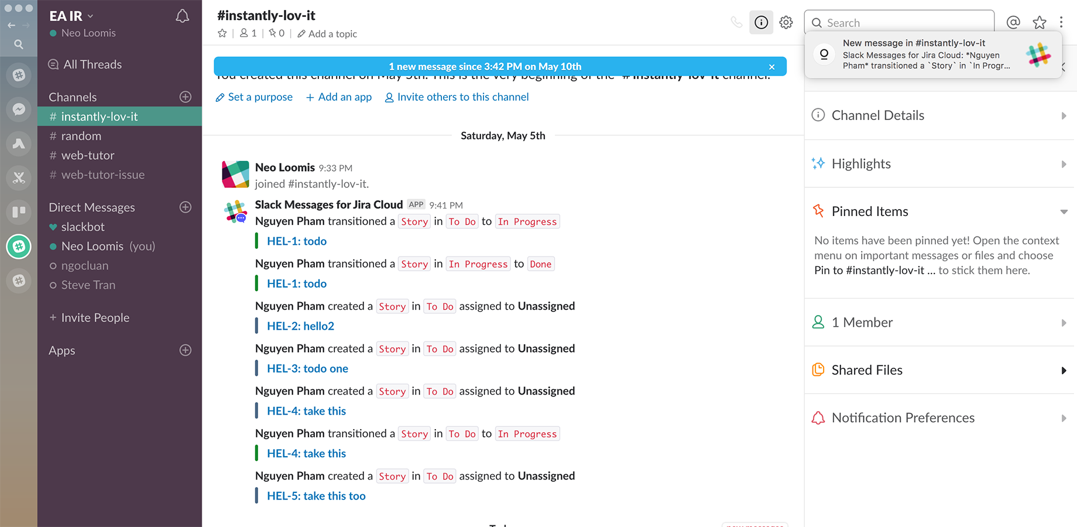The width and height of the screenshot is (1077, 527).
Task: Open the new message notification popup
Action: [933, 54]
